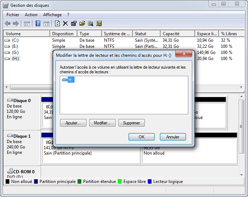The height and width of the screenshot is (197, 248).
Task: Select the (G:) volume icon in the list
Action: [x=7, y=52]
